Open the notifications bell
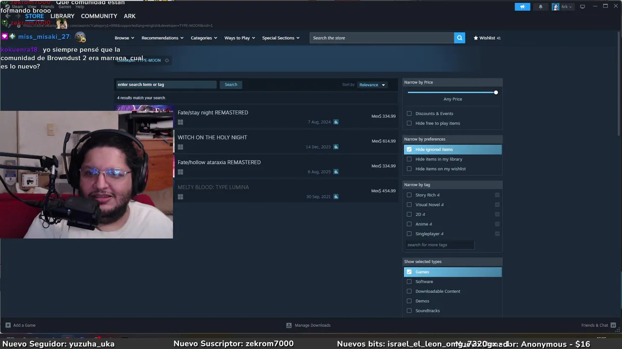 [540, 7]
